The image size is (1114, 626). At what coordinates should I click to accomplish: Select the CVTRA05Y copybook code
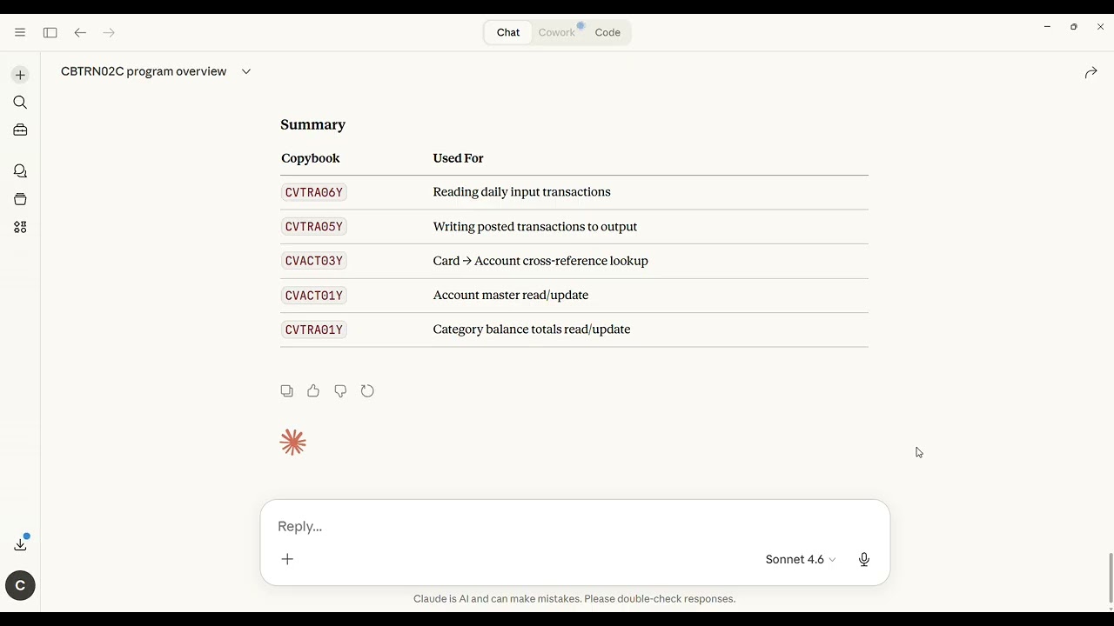(x=314, y=227)
